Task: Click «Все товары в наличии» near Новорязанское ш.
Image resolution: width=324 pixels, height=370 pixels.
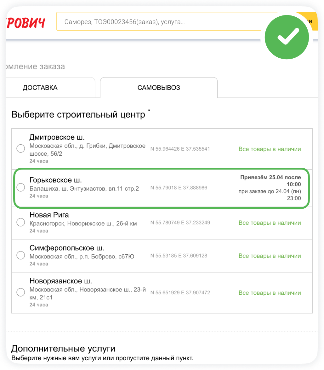Action: pos(270,292)
